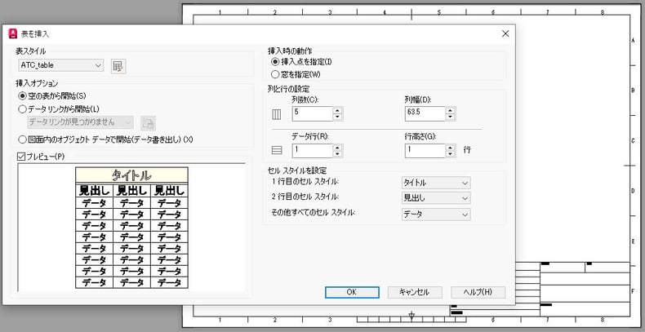
Task: Decrease 列幅 with the down arrow
Action: pos(451,117)
